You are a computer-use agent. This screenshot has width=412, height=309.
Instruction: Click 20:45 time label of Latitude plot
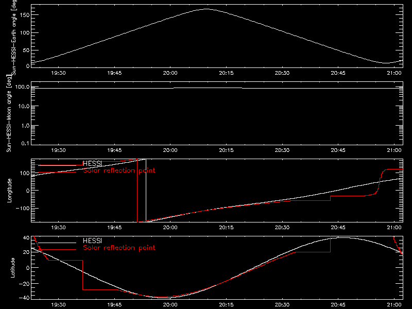[338, 304]
